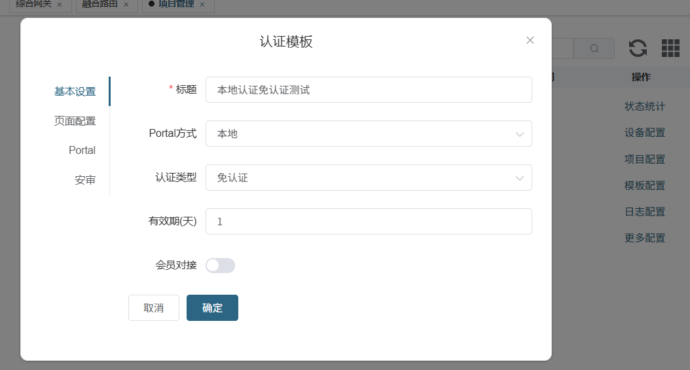Close the 项目管理 tab with its X
The height and width of the screenshot is (370, 690).
pos(202,5)
